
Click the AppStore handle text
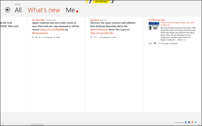[x=104, y=20]
